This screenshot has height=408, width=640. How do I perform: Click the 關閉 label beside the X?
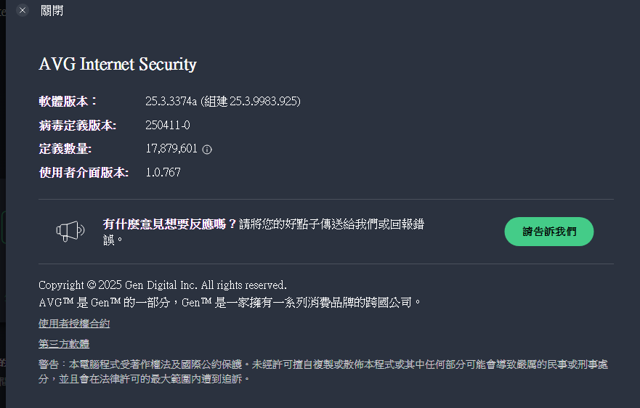pyautogui.click(x=52, y=11)
